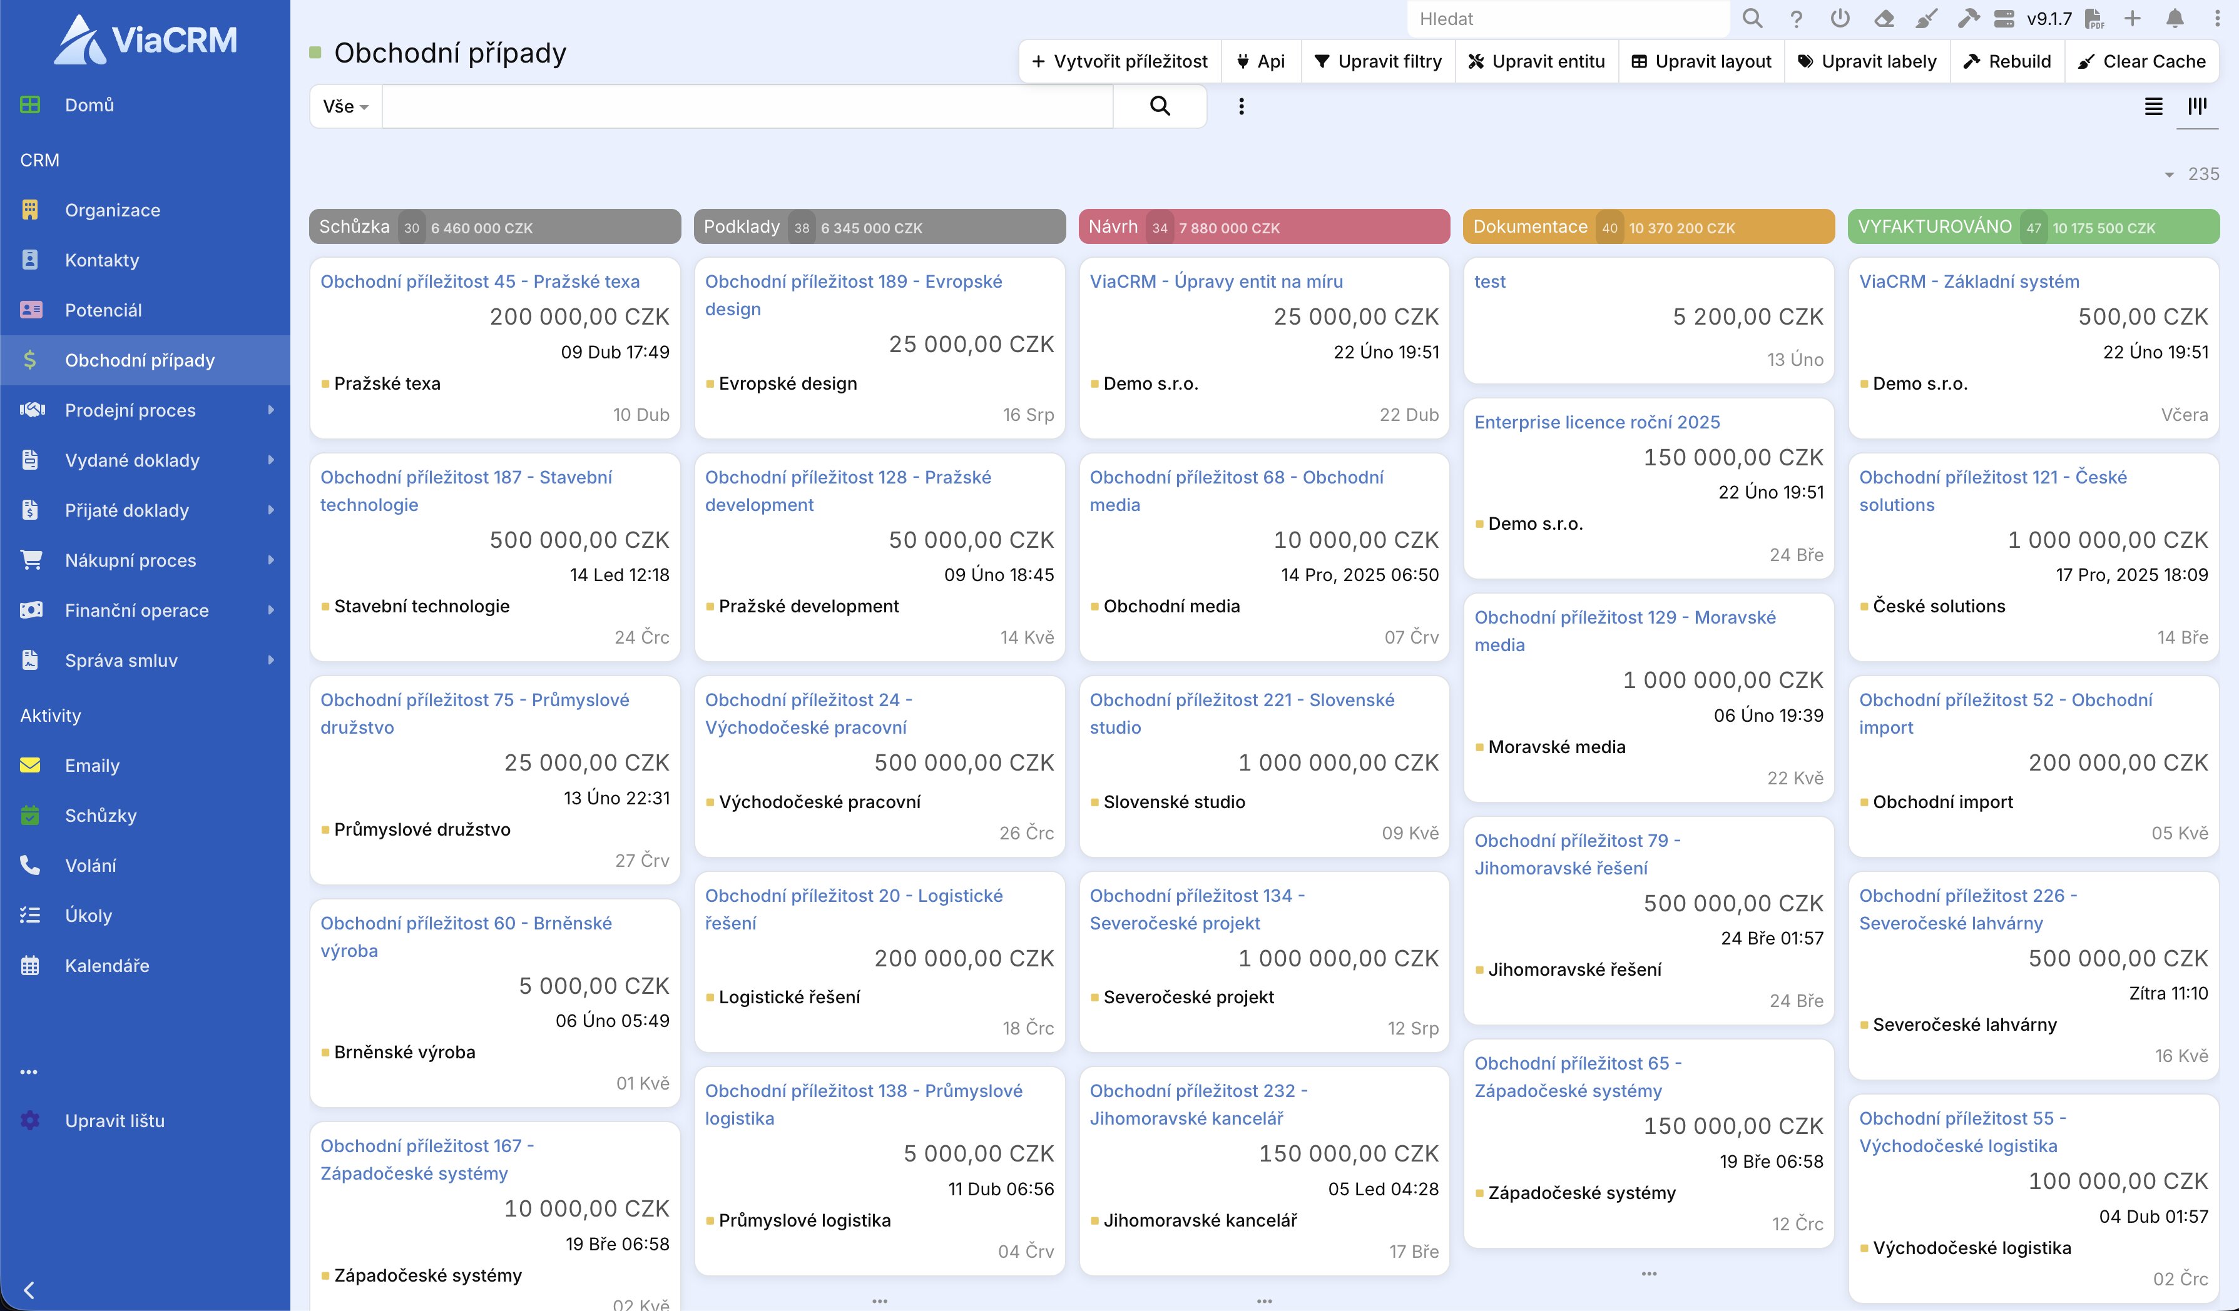Screen dimensions: 2239x1311
Task: Click the plus quick-create icon in top bar
Action: (2133, 19)
